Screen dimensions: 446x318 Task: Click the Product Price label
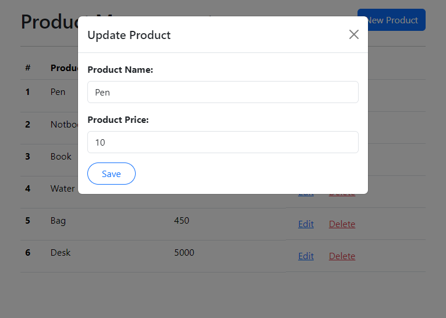click(118, 120)
